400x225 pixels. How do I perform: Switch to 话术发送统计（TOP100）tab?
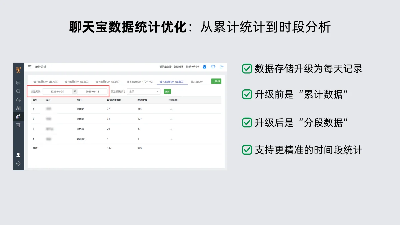point(140,82)
